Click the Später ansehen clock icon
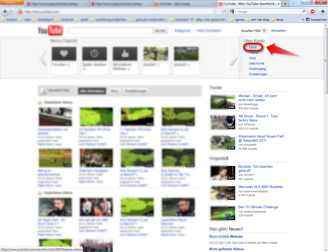The width and height of the screenshot is (328, 252). tap(94, 54)
